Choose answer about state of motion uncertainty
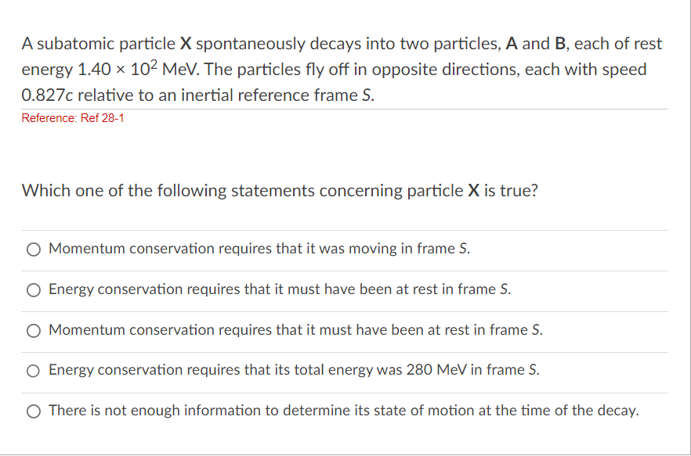691x456 pixels. point(34,411)
